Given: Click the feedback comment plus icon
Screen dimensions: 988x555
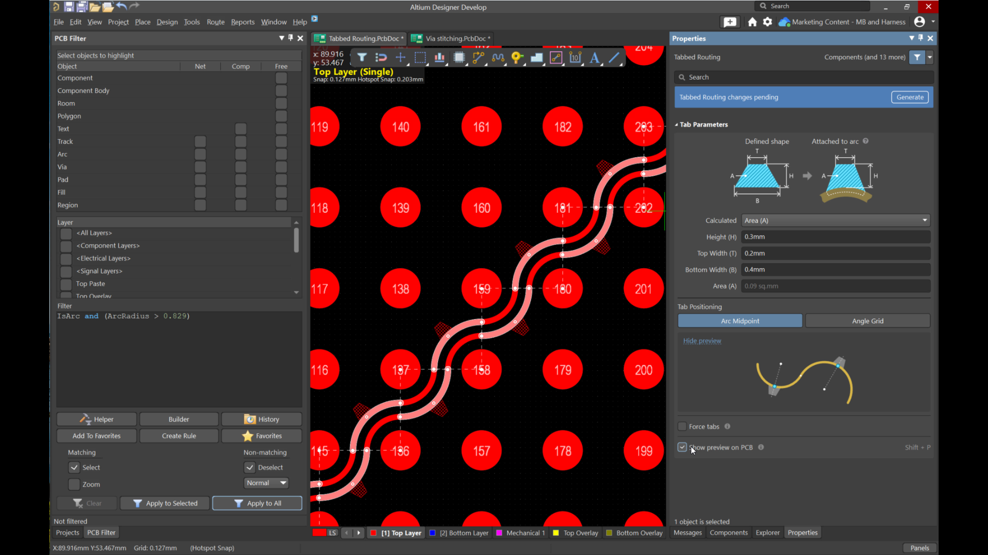Looking at the screenshot, I should pos(730,22).
